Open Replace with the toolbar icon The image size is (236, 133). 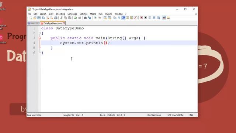pyautogui.click(x=90, y=18)
